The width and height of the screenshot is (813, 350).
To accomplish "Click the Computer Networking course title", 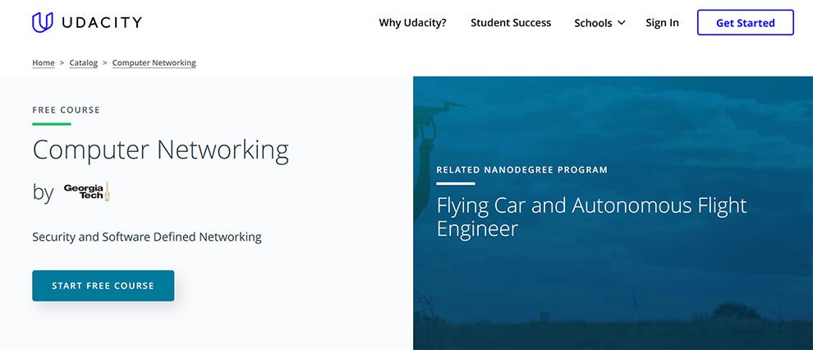I will tap(161, 150).
